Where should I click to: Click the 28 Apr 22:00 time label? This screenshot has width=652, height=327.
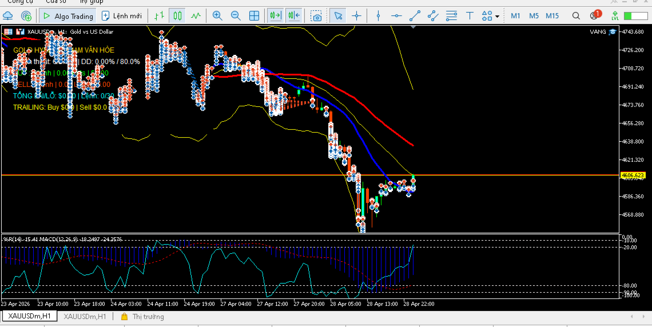click(x=419, y=304)
